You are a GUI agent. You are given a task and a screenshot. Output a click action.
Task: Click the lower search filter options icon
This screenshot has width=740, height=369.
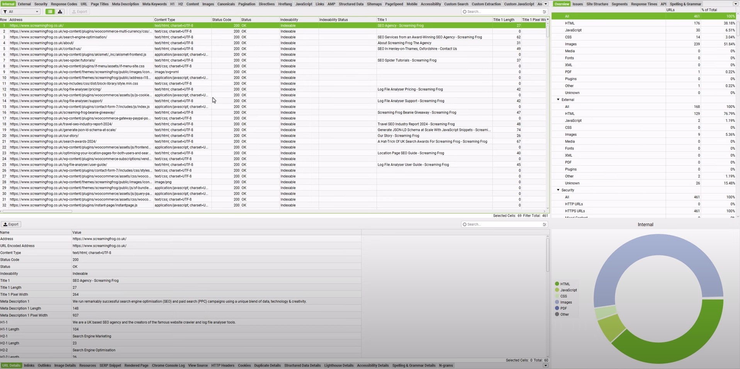click(x=544, y=224)
